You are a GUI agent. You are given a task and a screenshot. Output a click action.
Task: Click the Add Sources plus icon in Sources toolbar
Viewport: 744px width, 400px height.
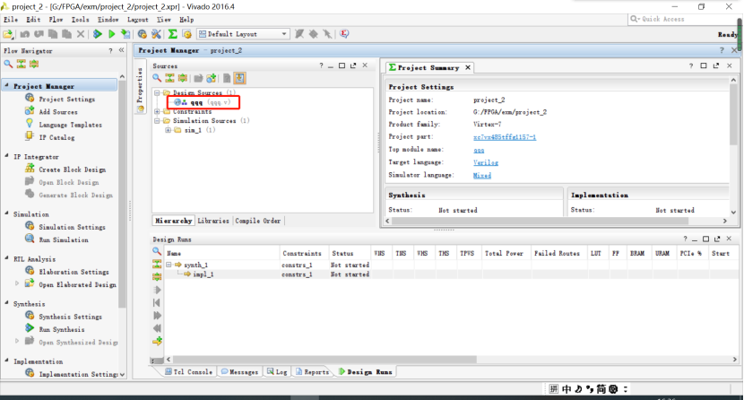coord(212,78)
